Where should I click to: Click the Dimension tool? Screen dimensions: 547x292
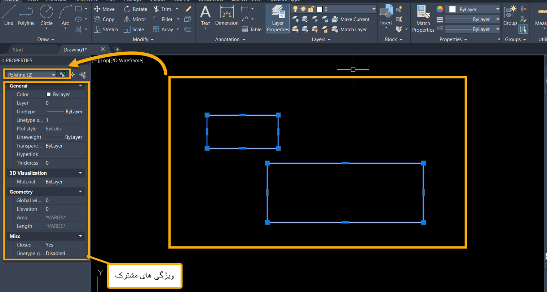[x=227, y=15]
